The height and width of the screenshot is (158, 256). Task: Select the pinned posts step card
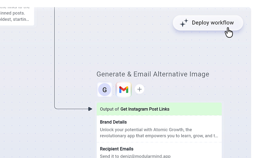coord(17,16)
